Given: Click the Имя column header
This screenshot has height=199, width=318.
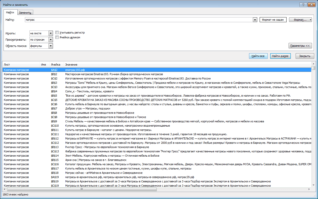Looking at the screenshot, I should (x=44, y=65).
